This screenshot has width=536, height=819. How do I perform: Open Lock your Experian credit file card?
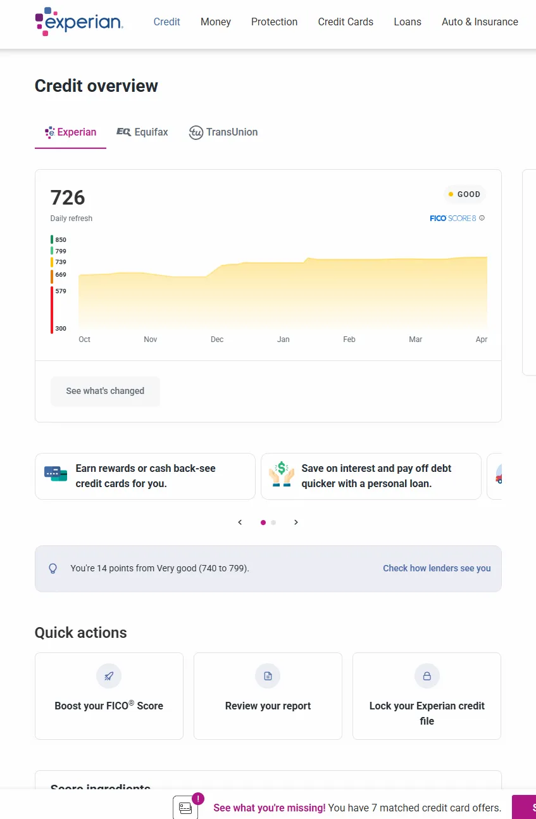pyautogui.click(x=427, y=696)
